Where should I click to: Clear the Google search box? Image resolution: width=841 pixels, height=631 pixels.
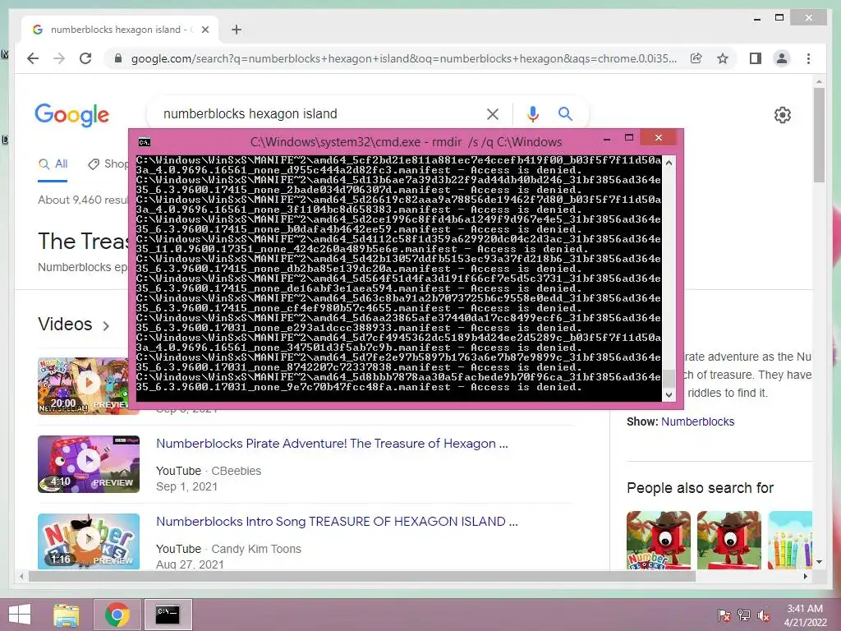click(x=493, y=113)
